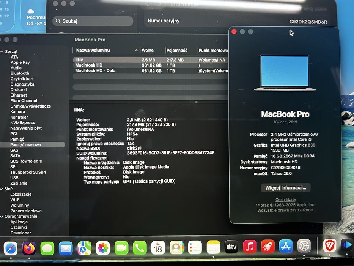Open Calendar showing 18 in Dock
The height and width of the screenshot is (266, 354).
pyautogui.click(x=158, y=248)
